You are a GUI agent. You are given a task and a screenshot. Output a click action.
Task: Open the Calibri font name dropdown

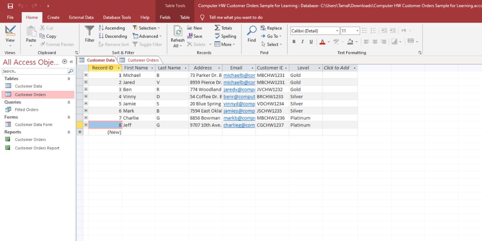337,31
